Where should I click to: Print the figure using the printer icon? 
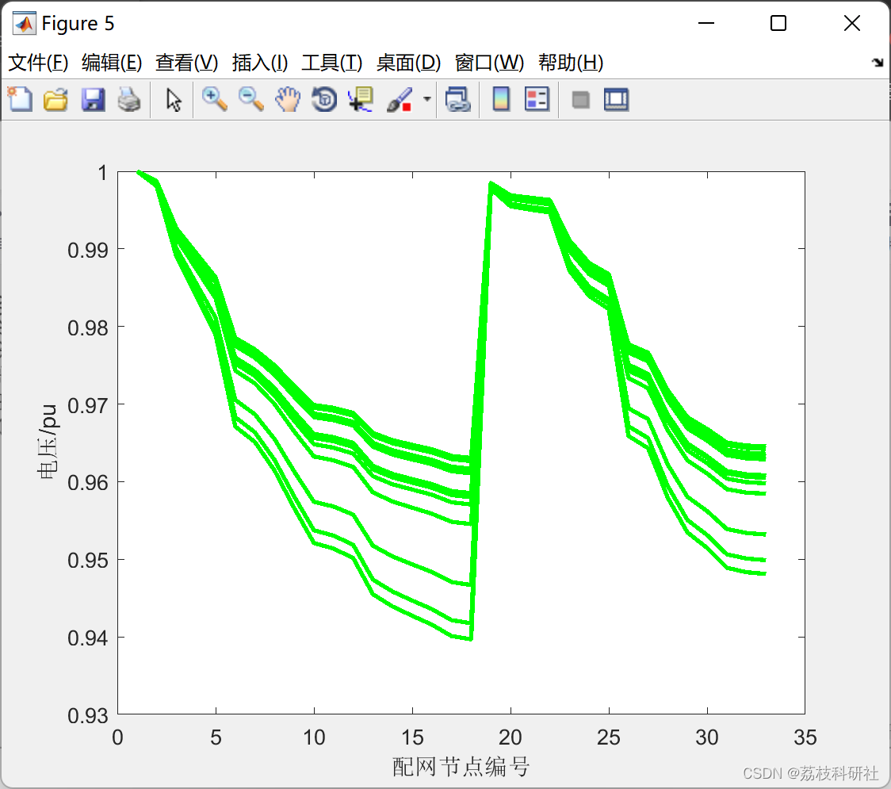coord(129,98)
